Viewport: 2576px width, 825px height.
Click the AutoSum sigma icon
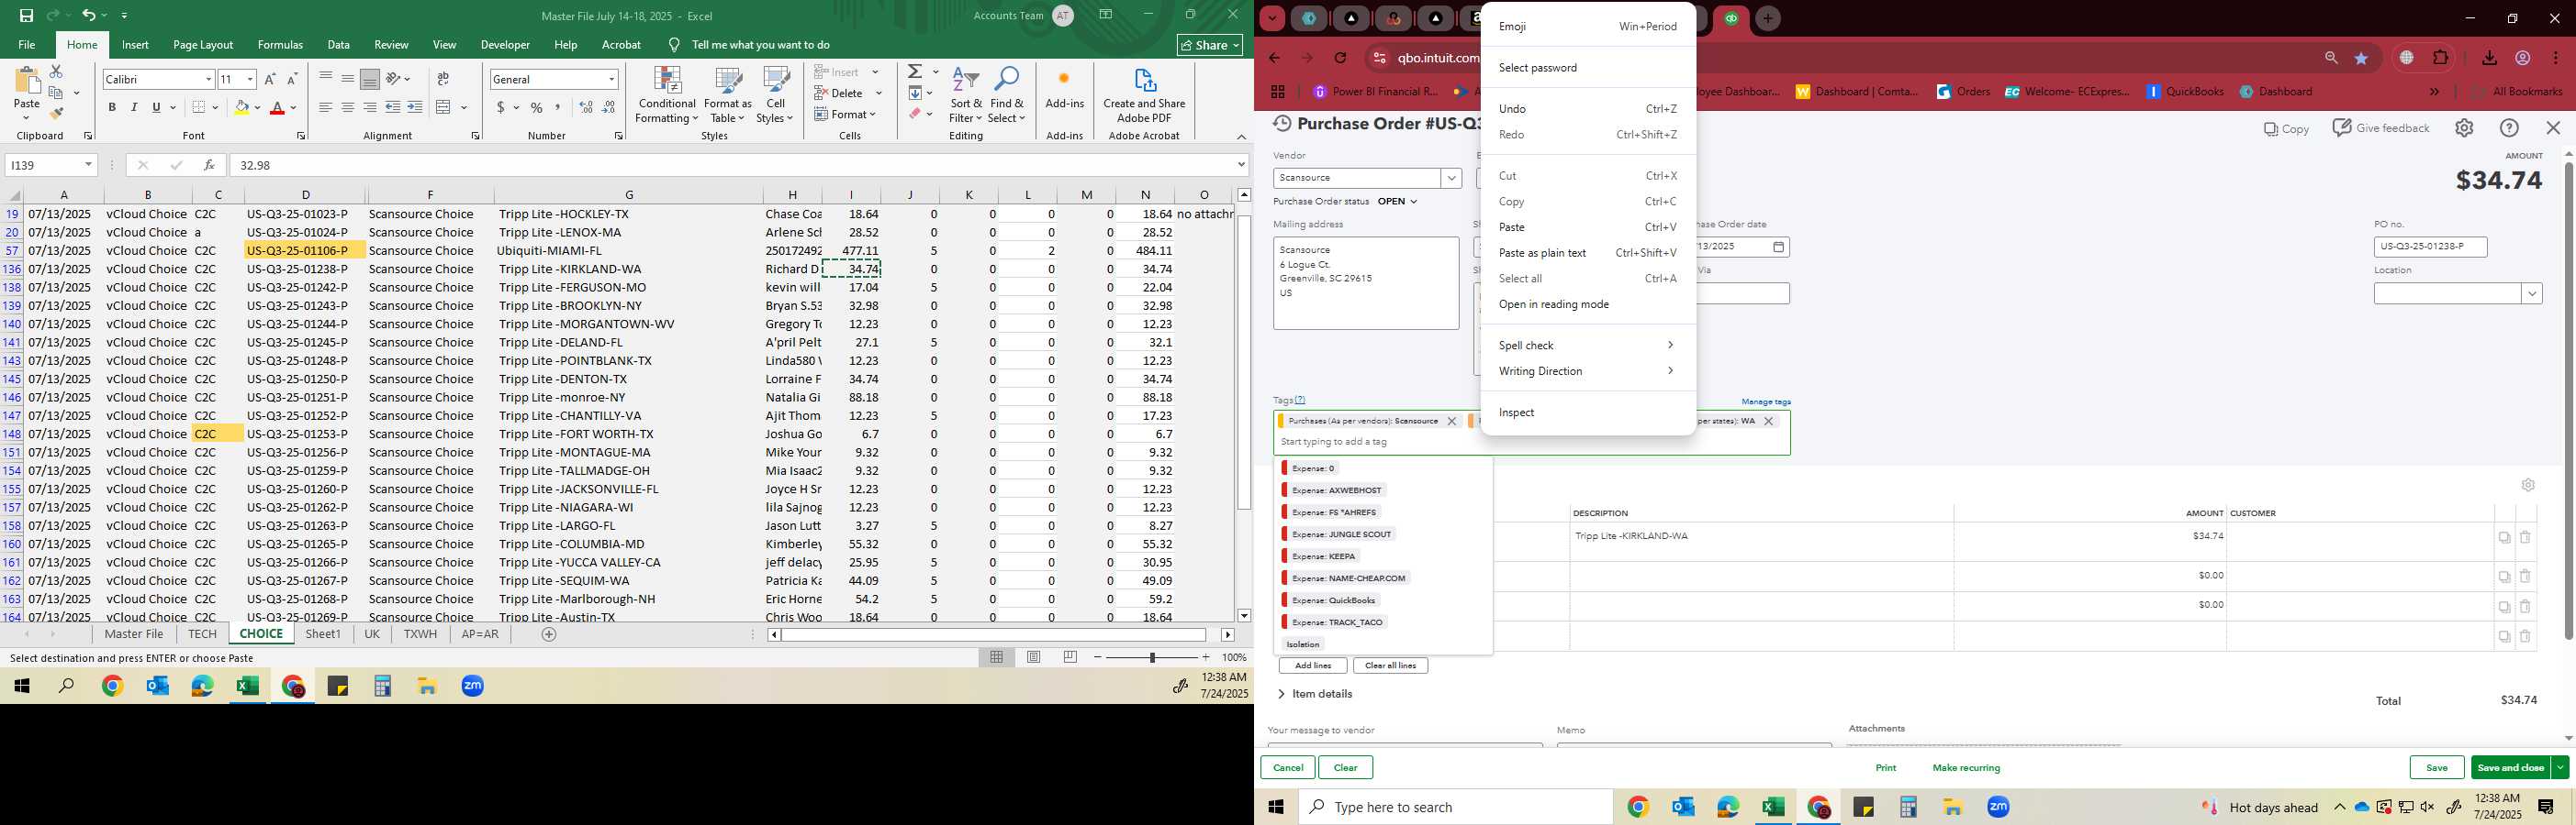point(915,71)
